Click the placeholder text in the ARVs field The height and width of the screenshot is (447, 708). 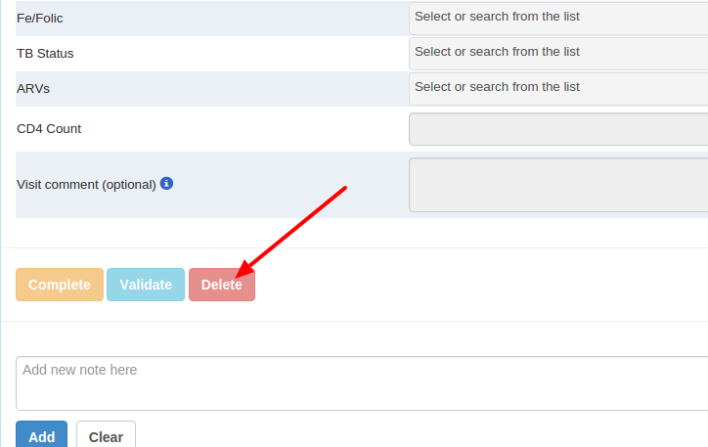(497, 87)
